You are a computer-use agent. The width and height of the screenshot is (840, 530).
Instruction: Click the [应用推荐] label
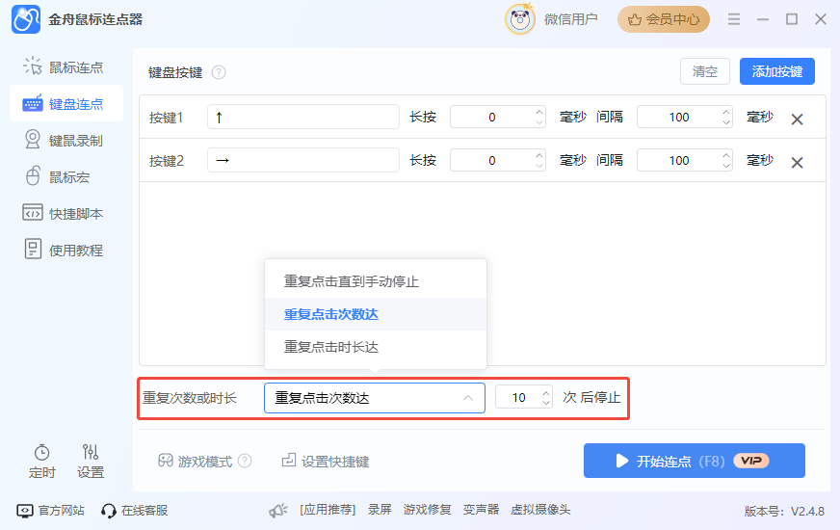coord(328,510)
